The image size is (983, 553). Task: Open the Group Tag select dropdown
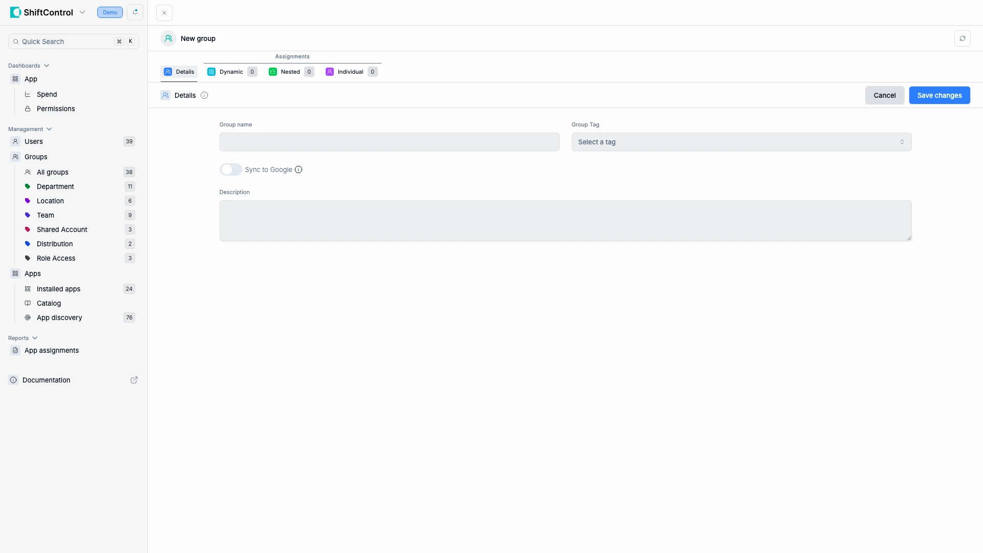pyautogui.click(x=741, y=142)
